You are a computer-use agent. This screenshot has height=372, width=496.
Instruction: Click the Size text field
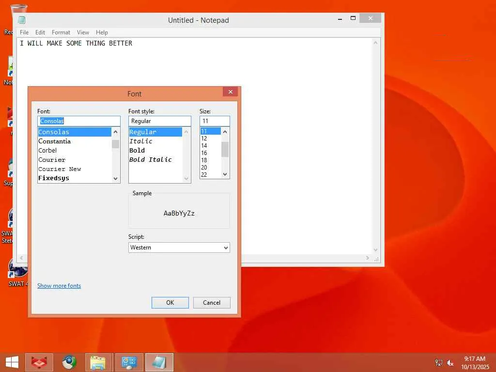(x=214, y=121)
